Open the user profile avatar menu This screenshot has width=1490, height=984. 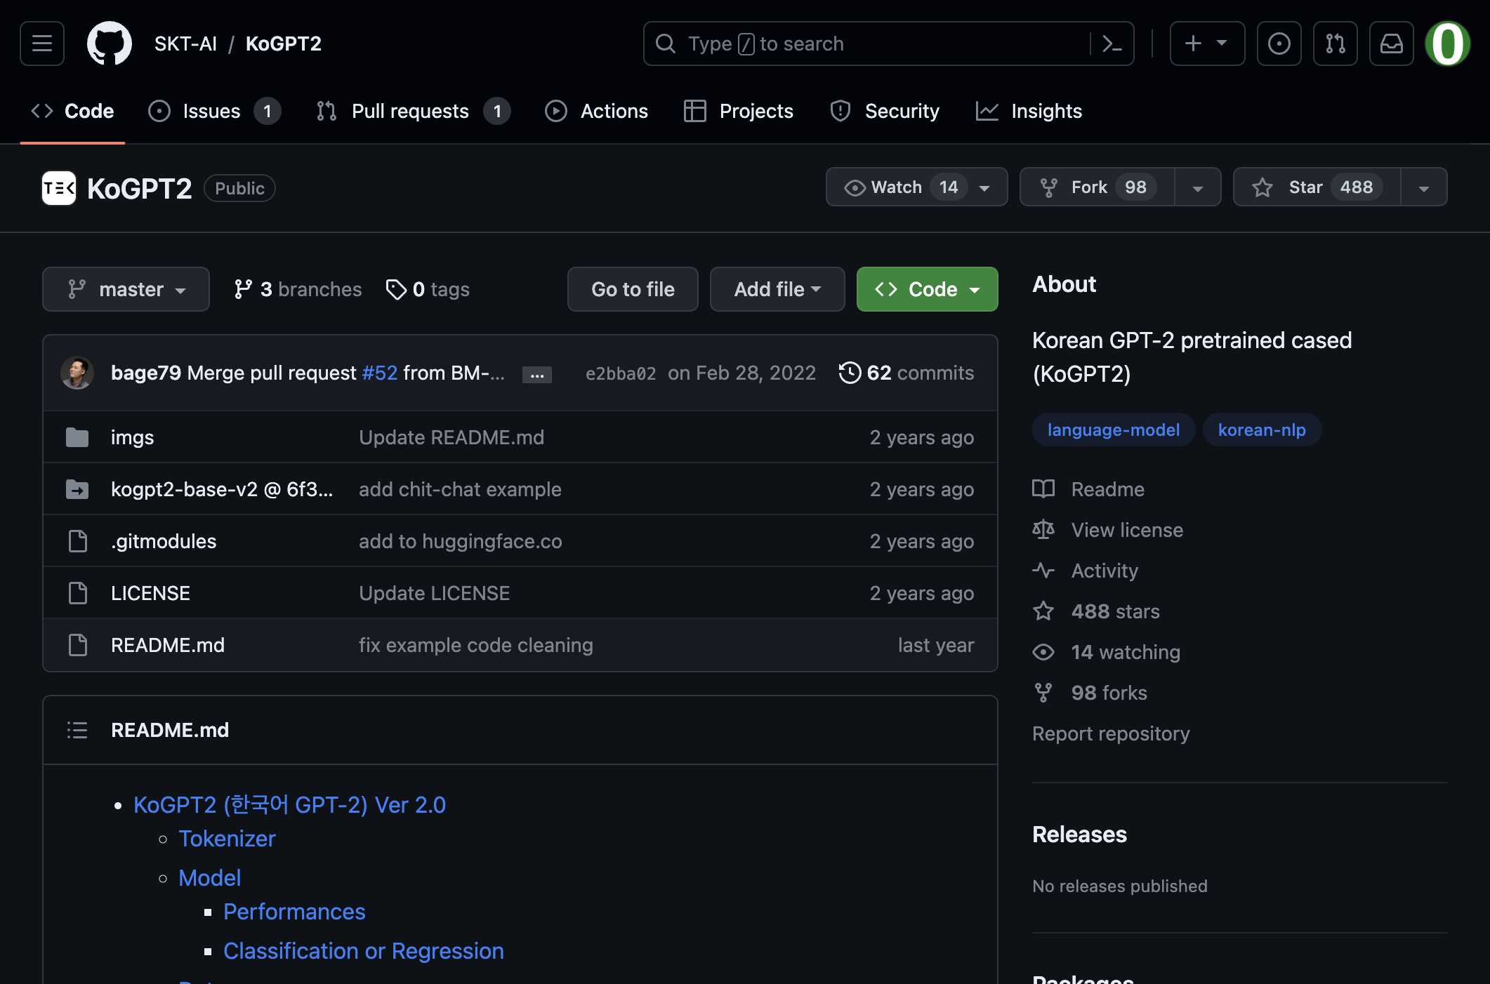[1447, 44]
